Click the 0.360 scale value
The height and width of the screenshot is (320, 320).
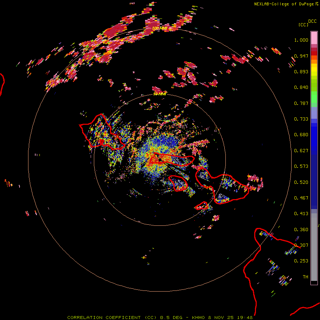pyautogui.click(x=301, y=230)
